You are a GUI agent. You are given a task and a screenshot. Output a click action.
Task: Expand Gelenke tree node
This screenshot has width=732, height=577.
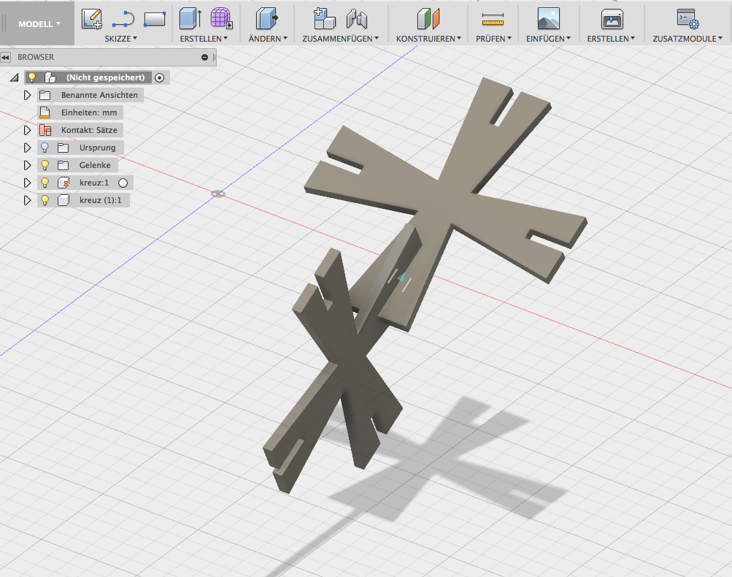(x=27, y=165)
